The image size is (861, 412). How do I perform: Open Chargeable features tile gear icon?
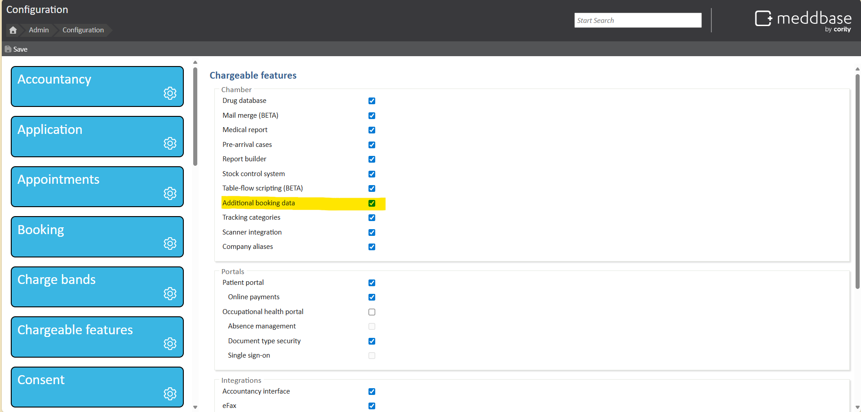170,344
